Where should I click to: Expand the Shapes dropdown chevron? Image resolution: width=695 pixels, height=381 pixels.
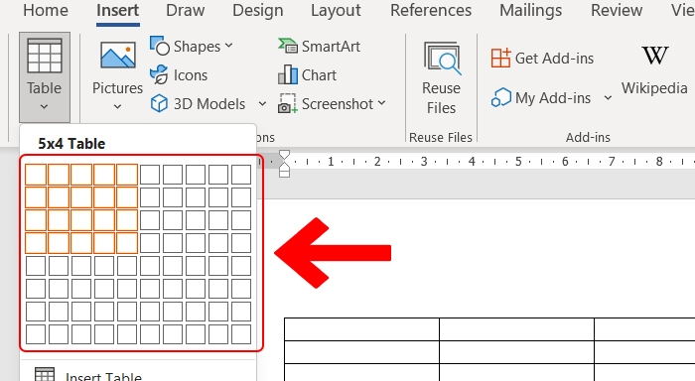[228, 46]
